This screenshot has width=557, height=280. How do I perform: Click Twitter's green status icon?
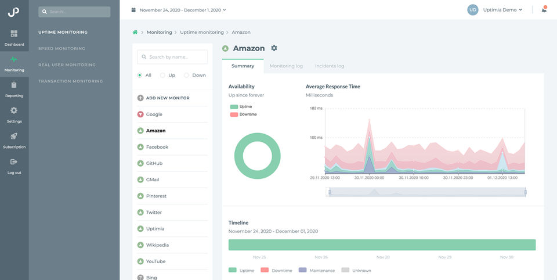pyautogui.click(x=140, y=213)
